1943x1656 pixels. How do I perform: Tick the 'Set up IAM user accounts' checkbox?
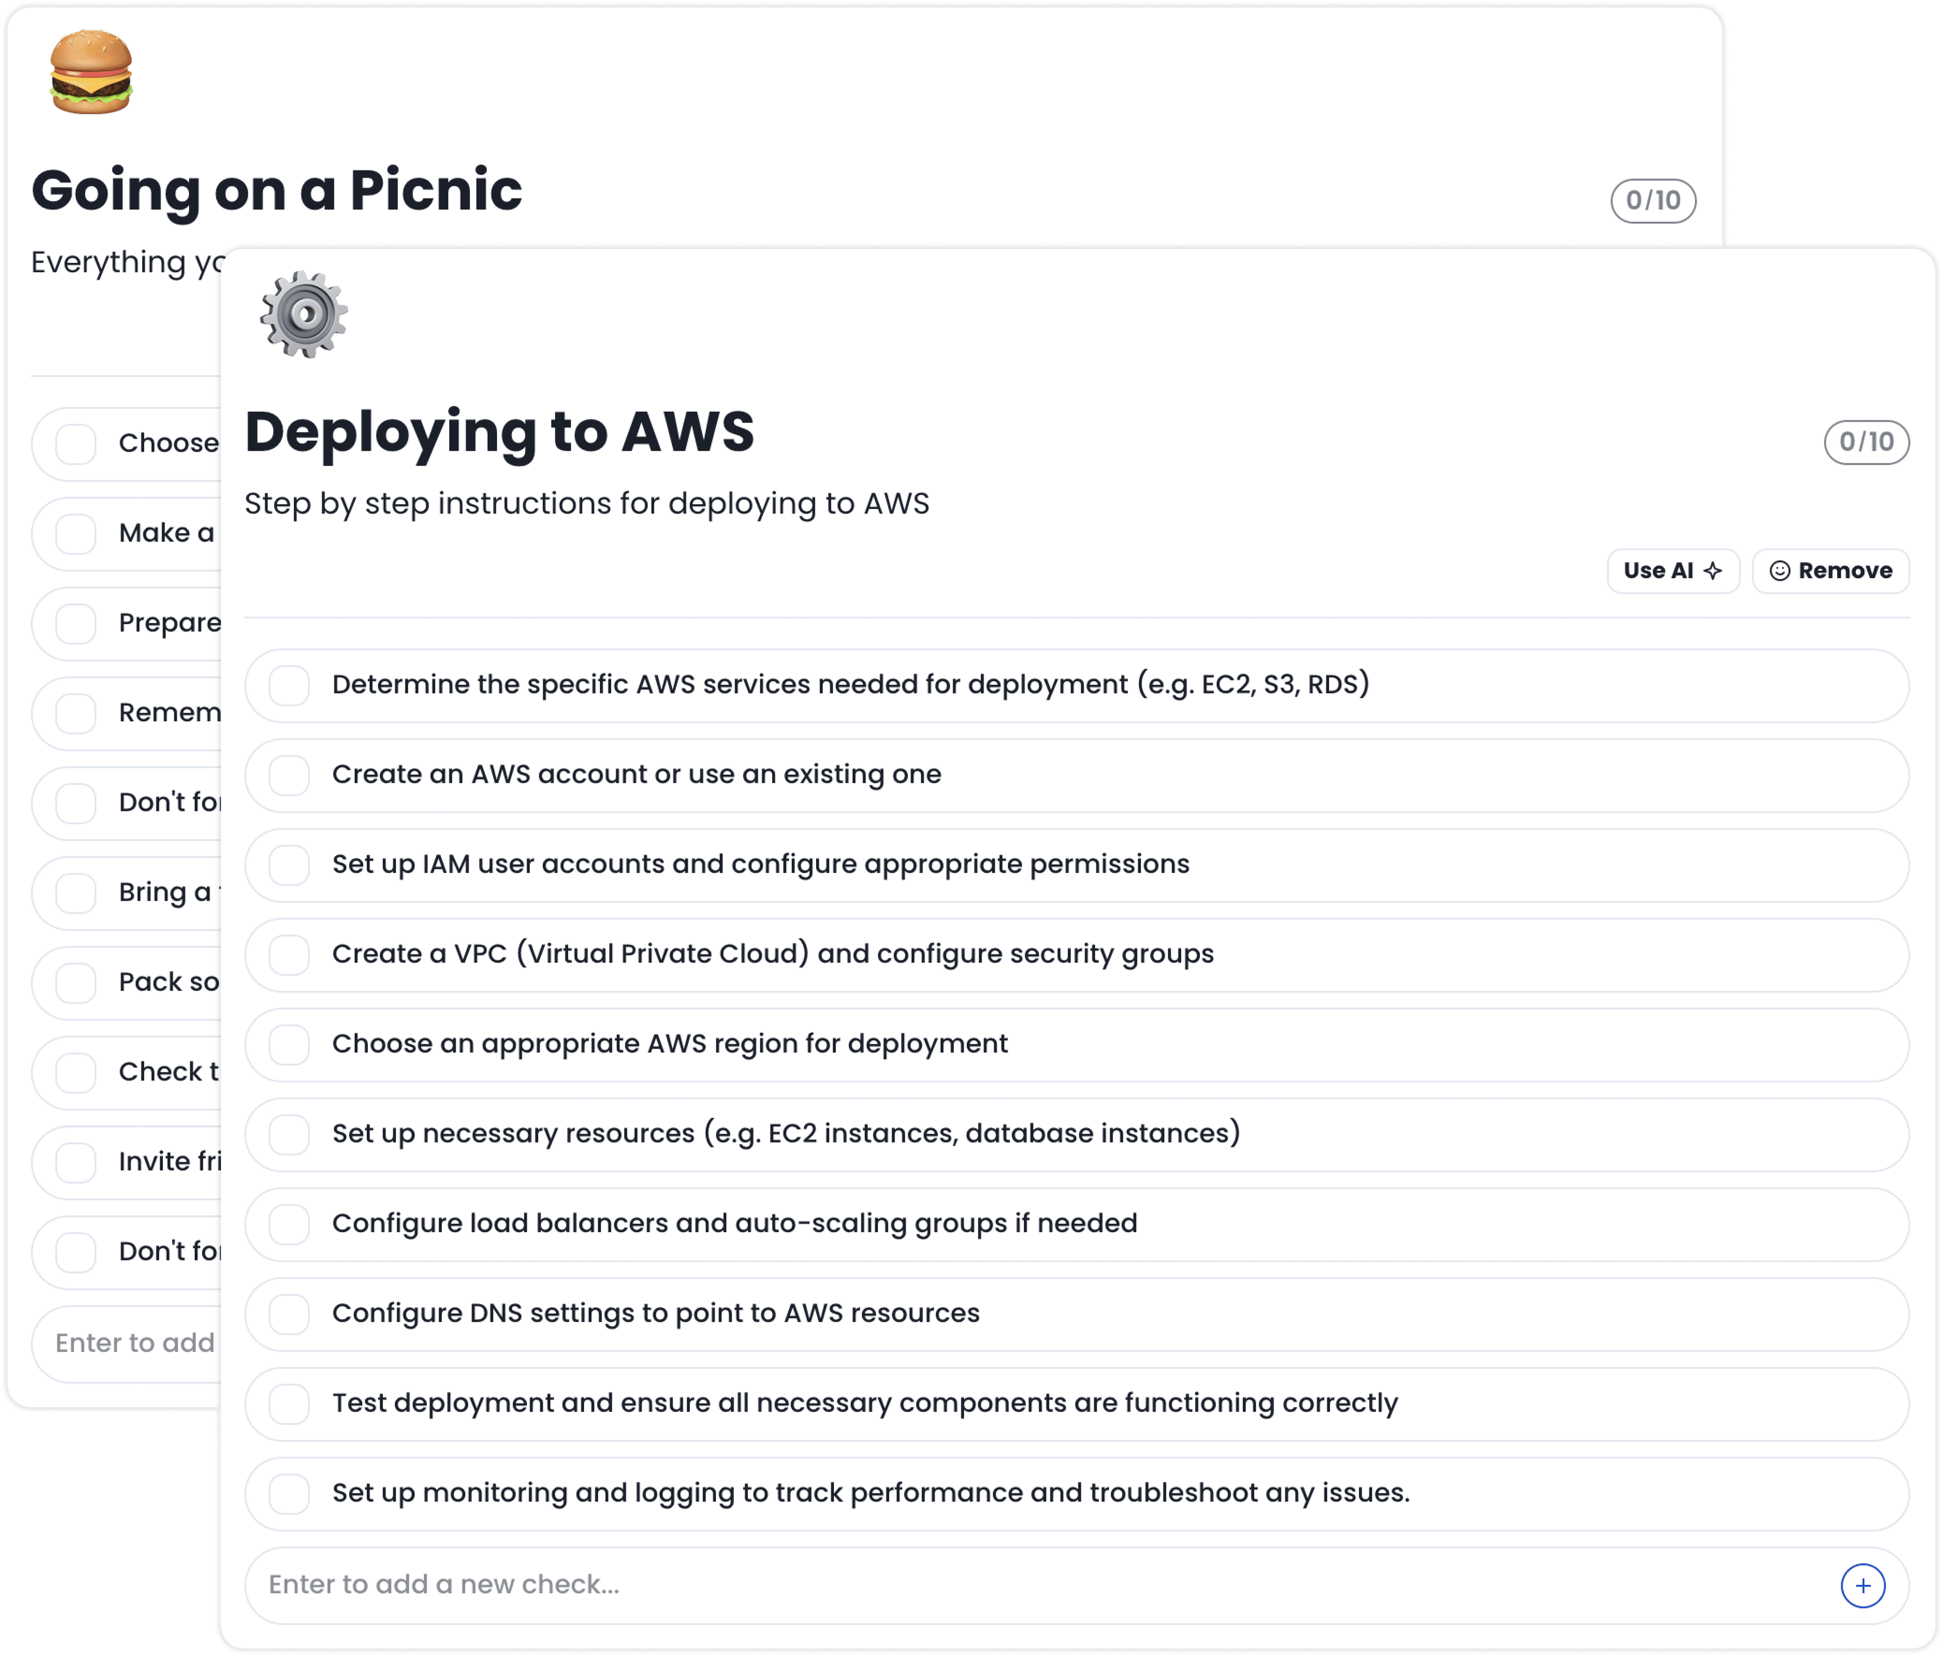click(x=289, y=865)
